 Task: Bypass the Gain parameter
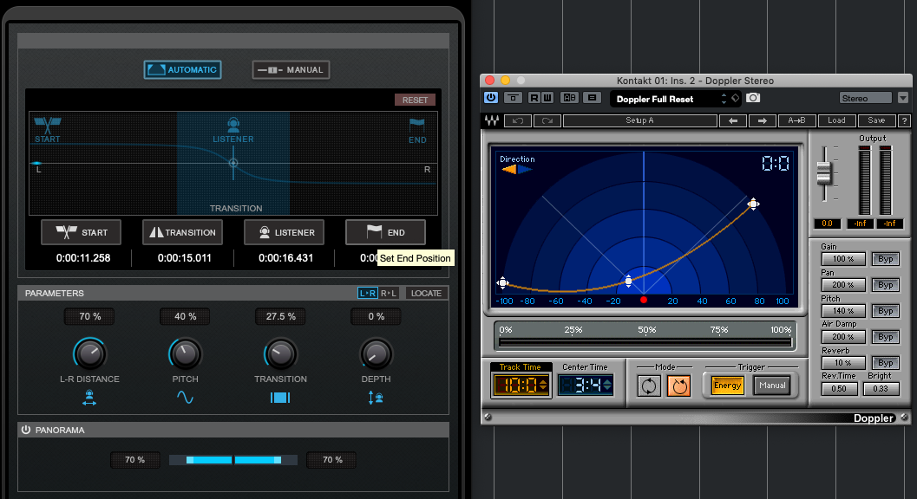tap(886, 259)
